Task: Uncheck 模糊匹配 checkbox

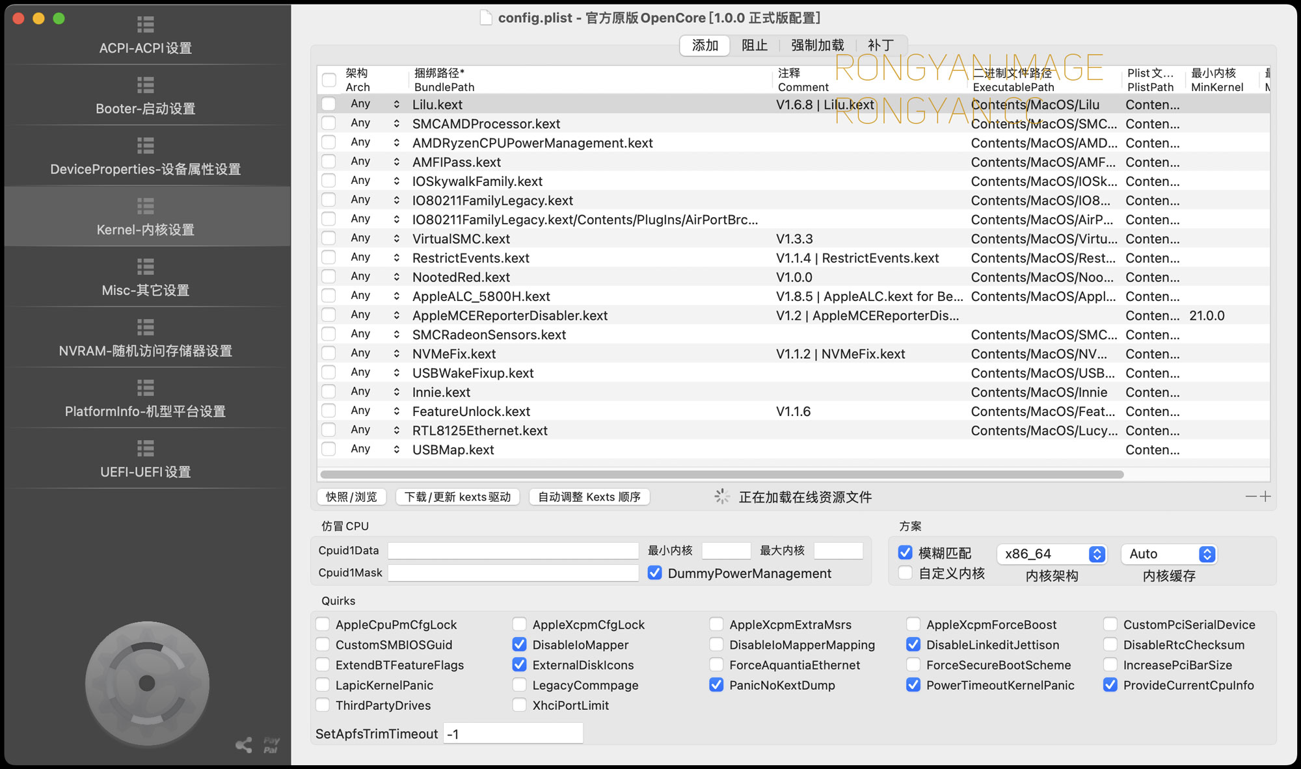Action: [905, 553]
